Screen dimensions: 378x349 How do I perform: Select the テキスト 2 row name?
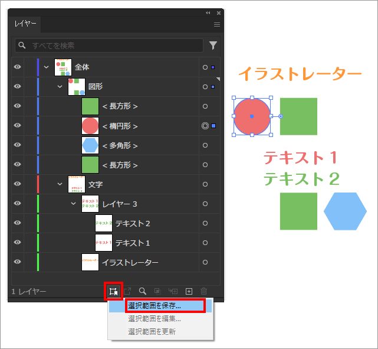pyautogui.click(x=133, y=223)
